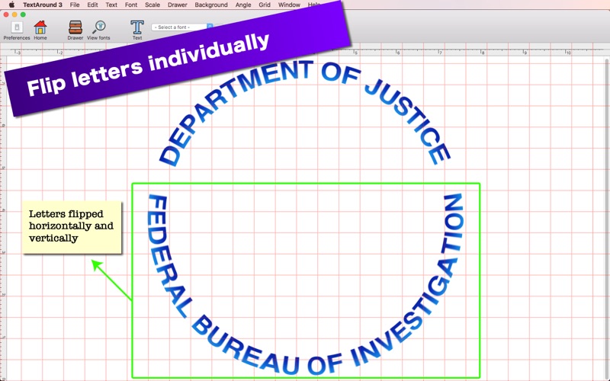Open the Drawer menu in menu bar
The image size is (610, 381).
(178, 5)
